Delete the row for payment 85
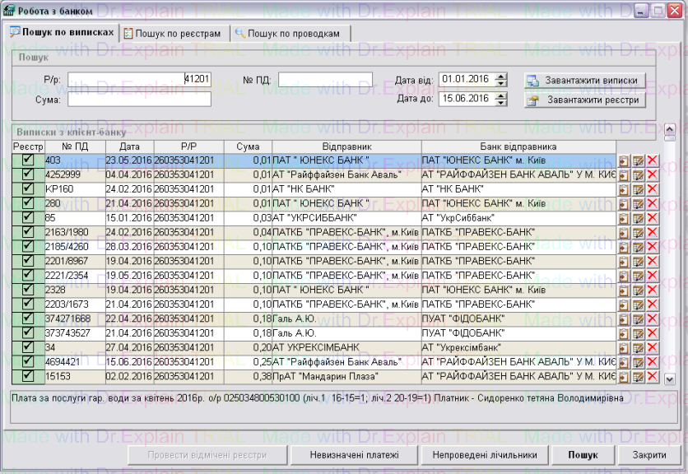Screen dimensions: 688x474 [x=653, y=218]
